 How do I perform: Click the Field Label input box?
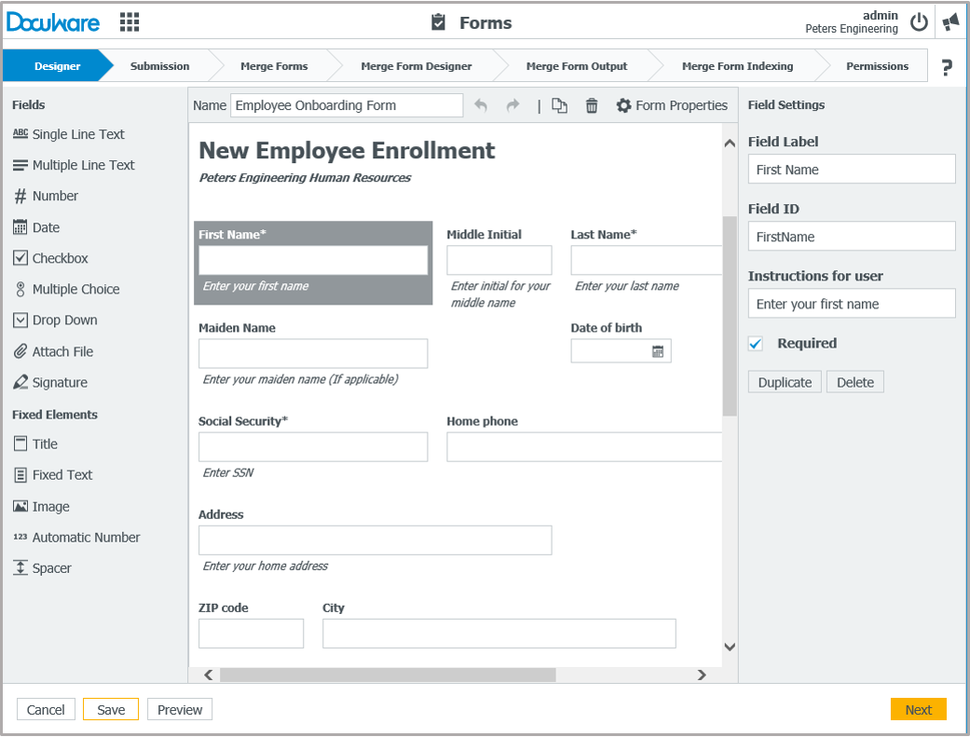(x=852, y=170)
